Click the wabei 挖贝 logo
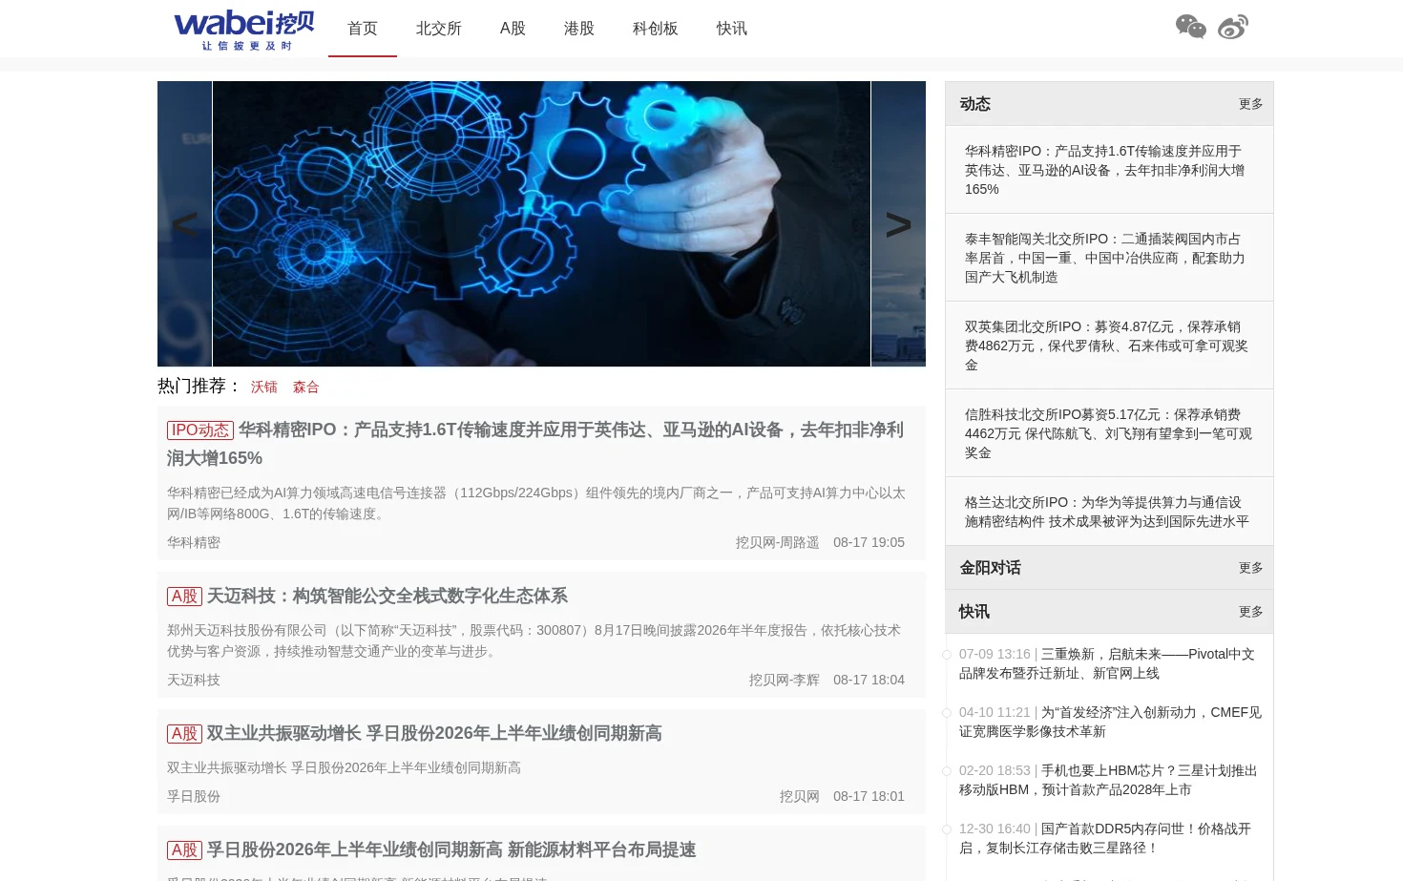The image size is (1403, 881). coord(244,29)
